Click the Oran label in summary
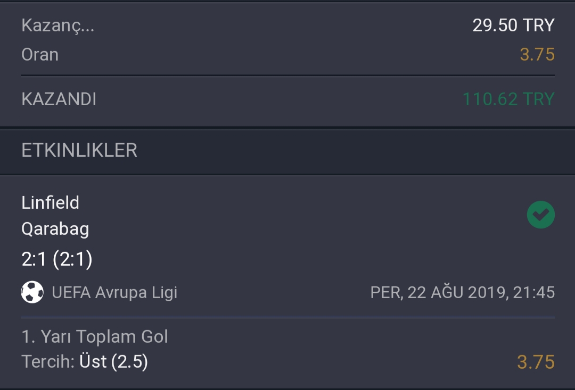This screenshot has width=575, height=390. [x=40, y=55]
